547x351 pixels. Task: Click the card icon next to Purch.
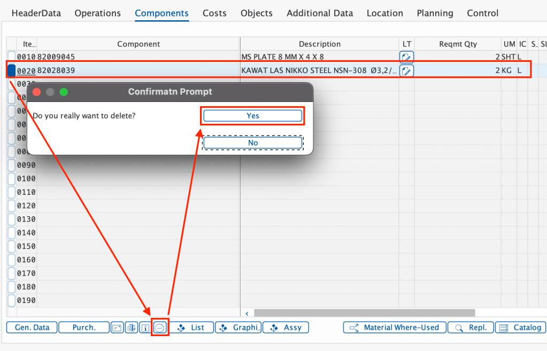117,328
